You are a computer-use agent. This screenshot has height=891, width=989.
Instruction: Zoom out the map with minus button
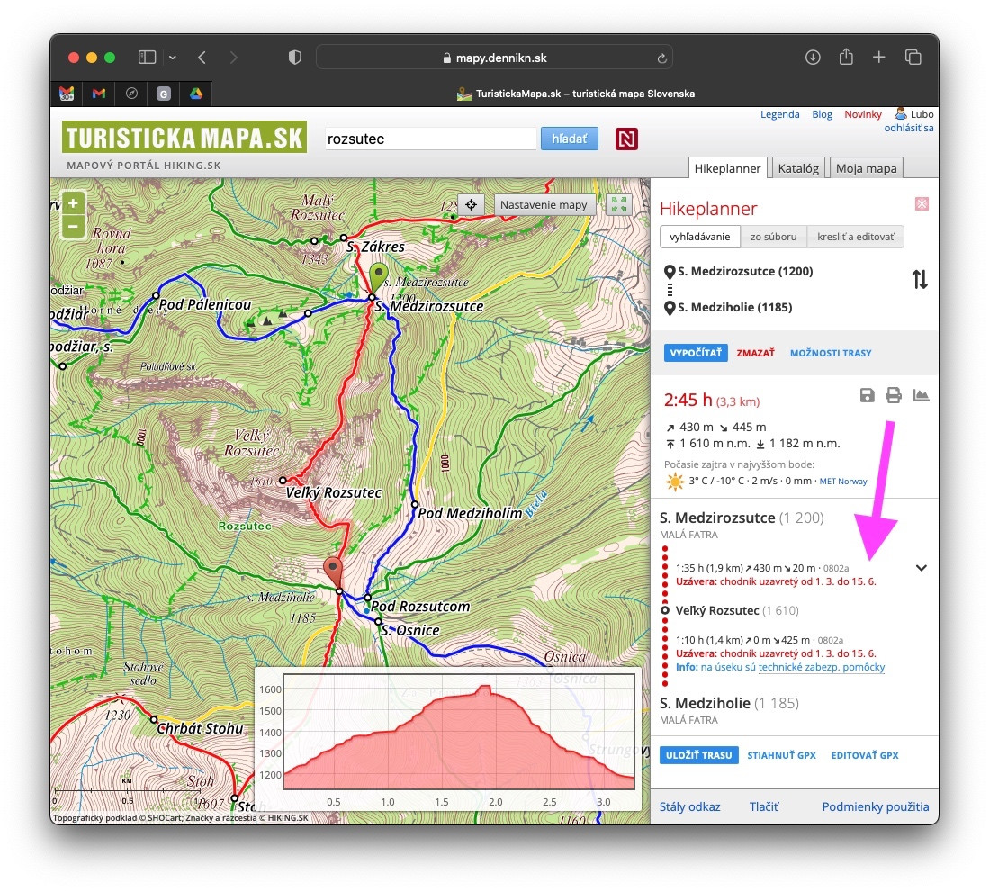[x=74, y=226]
